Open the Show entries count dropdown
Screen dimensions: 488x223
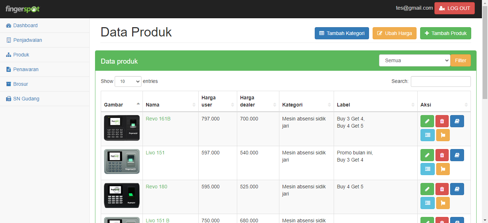click(128, 81)
